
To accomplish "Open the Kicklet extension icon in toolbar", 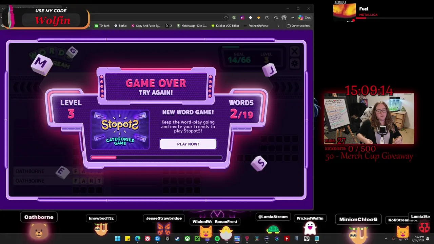I will (x=234, y=18).
